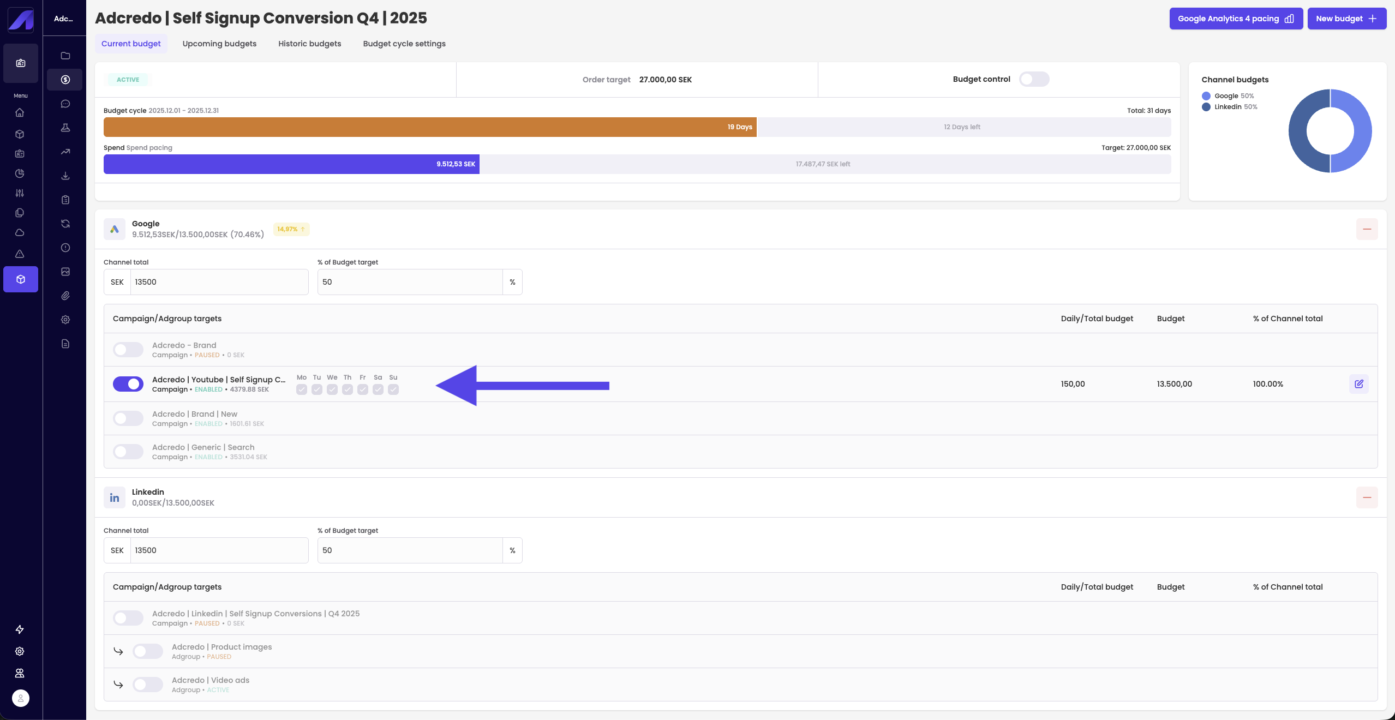Switch to the Upcoming budgets tab

coord(219,44)
